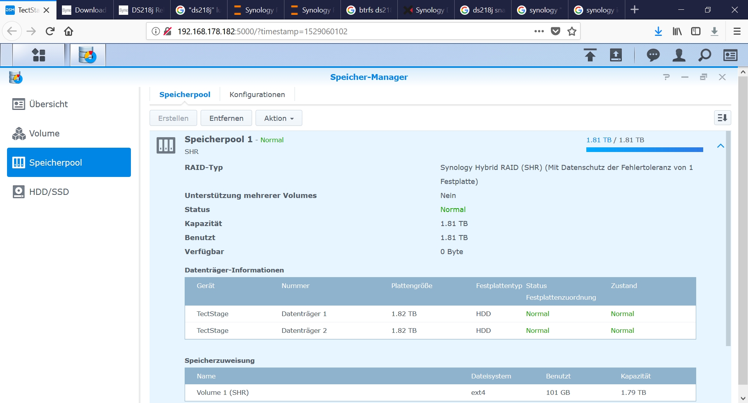Click the DSM search magnifier icon
The height and width of the screenshot is (403, 748).
coord(704,55)
